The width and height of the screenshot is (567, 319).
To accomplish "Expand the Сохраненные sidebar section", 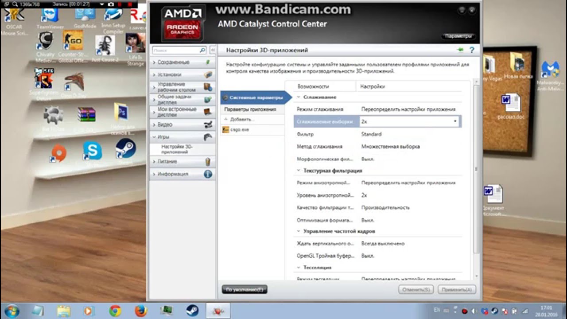I will [182, 62].
